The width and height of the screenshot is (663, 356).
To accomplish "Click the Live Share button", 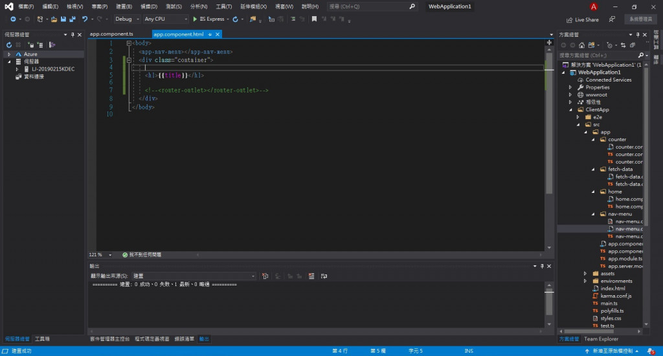I will click(583, 20).
